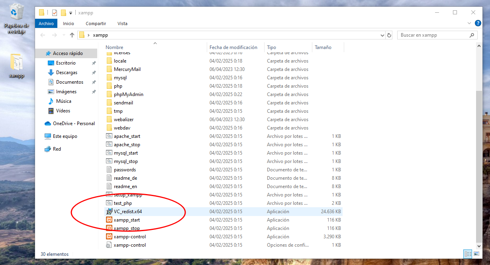Screen dimensions: 490x265
Task: Open the address bar history dropdown
Action: coord(383,35)
